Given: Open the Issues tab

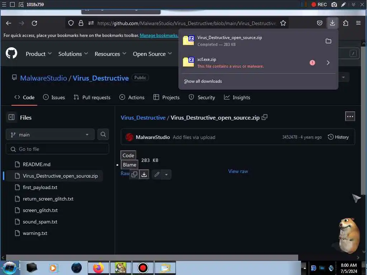Looking at the screenshot, I should point(54,97).
